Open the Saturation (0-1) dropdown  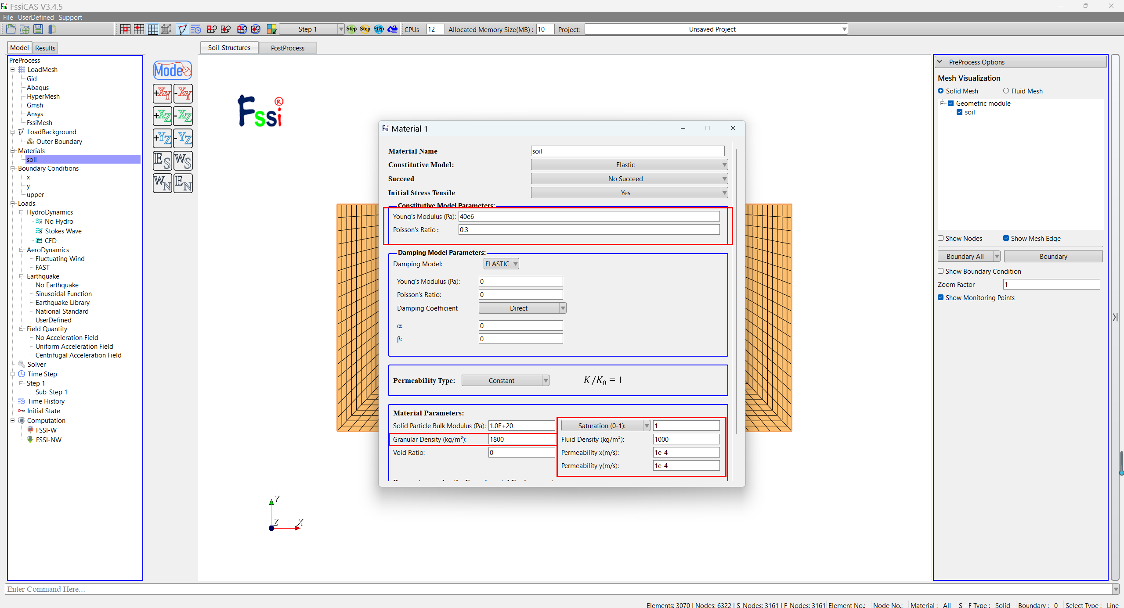[x=605, y=426]
